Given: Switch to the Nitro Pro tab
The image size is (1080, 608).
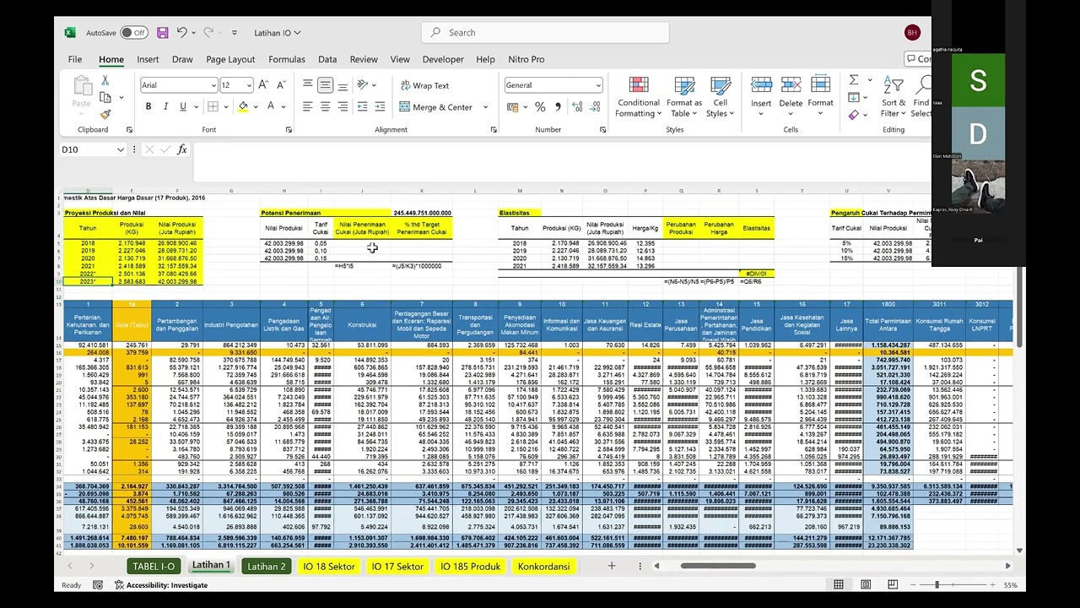Looking at the screenshot, I should [x=526, y=59].
